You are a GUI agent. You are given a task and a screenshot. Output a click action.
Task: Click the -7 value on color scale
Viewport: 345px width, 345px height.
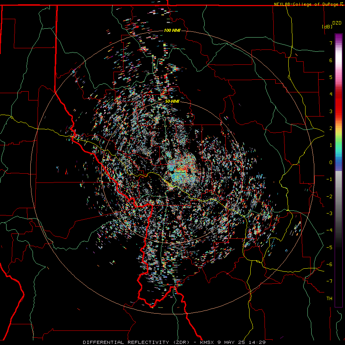[x=329, y=281]
